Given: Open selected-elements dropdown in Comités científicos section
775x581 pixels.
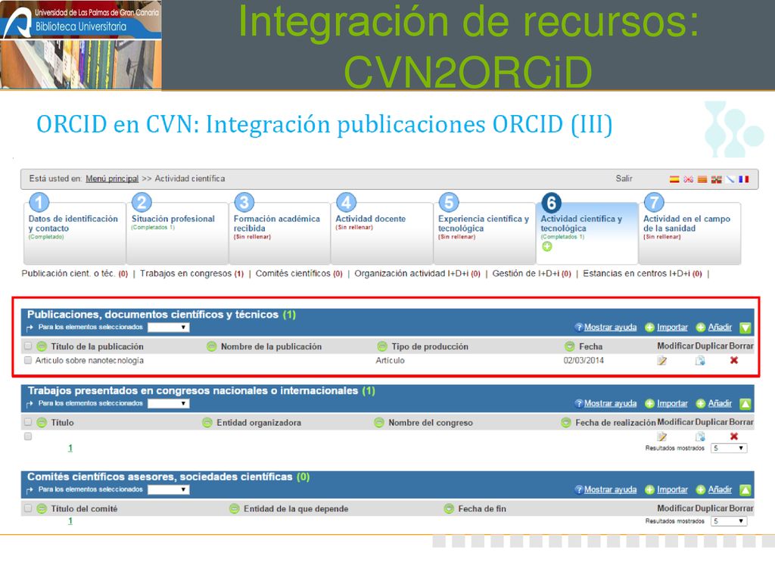Looking at the screenshot, I should point(168,489).
